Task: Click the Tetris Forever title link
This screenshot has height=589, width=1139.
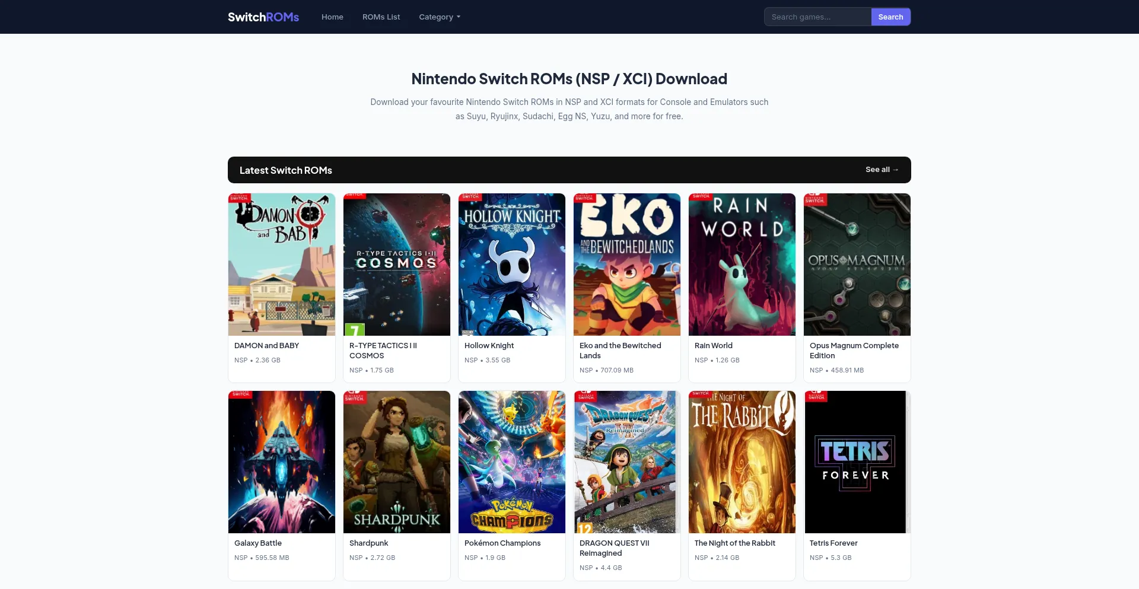Action: 833,543
